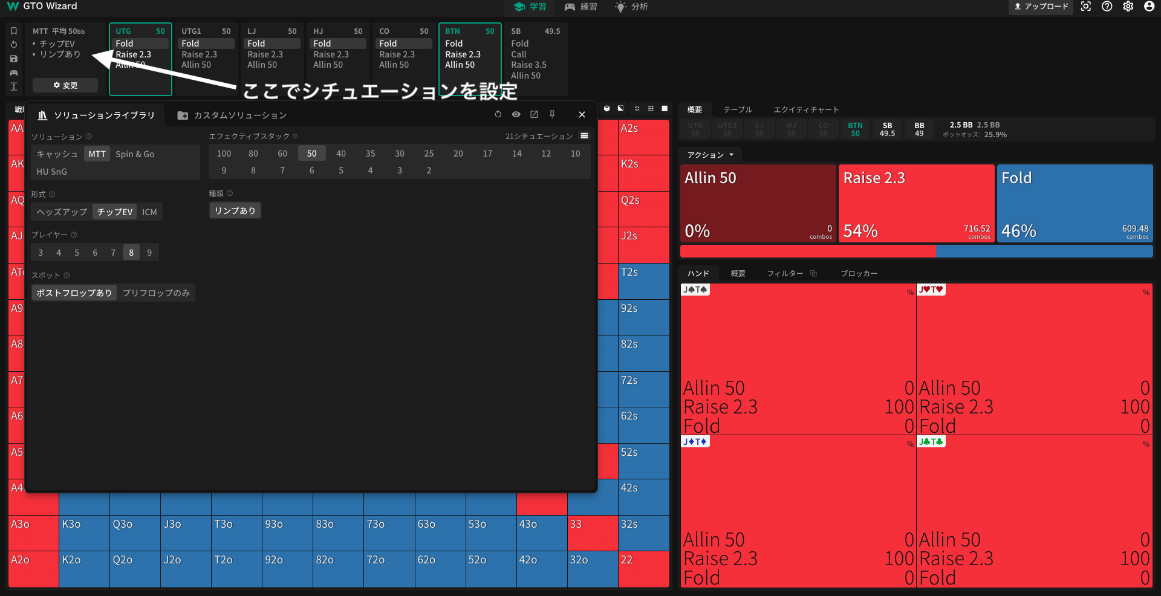Click the dotted circle grid view icon
Image resolution: width=1161 pixels, height=596 pixels.
[x=637, y=109]
